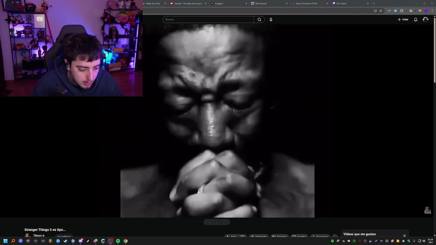Viewport: 436px width, 245px height.
Task: Open the purple V app on taskbar
Action: tap(20, 241)
